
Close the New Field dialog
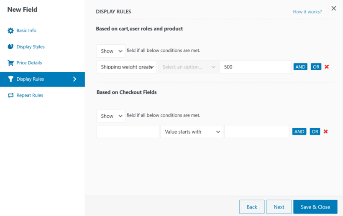pyautogui.click(x=333, y=8)
